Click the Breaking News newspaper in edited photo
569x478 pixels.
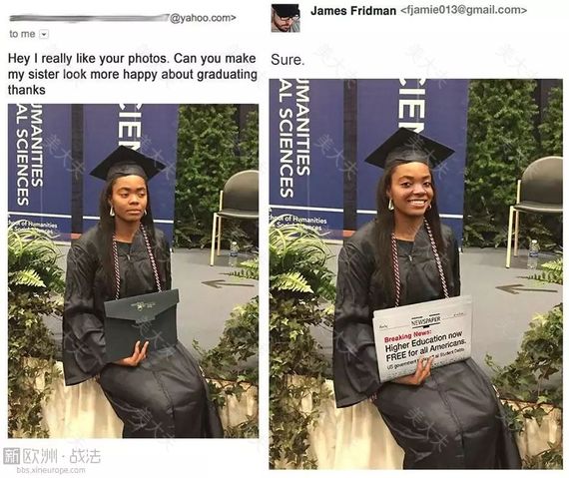tap(423, 337)
